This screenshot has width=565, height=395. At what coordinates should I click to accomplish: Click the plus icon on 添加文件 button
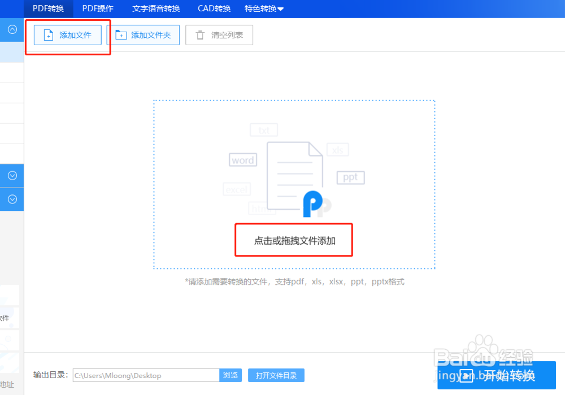tap(49, 34)
